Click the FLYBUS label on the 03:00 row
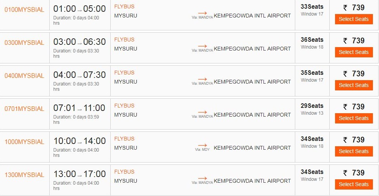 124,40
